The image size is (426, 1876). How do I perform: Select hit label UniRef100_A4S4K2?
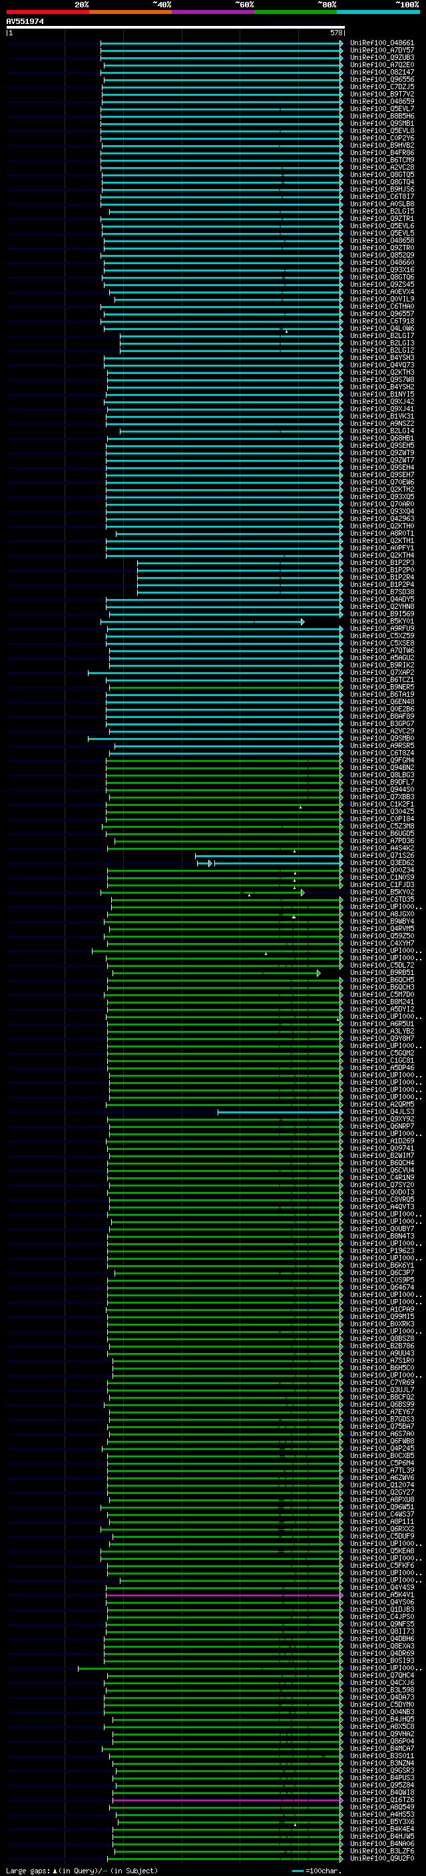click(381, 848)
